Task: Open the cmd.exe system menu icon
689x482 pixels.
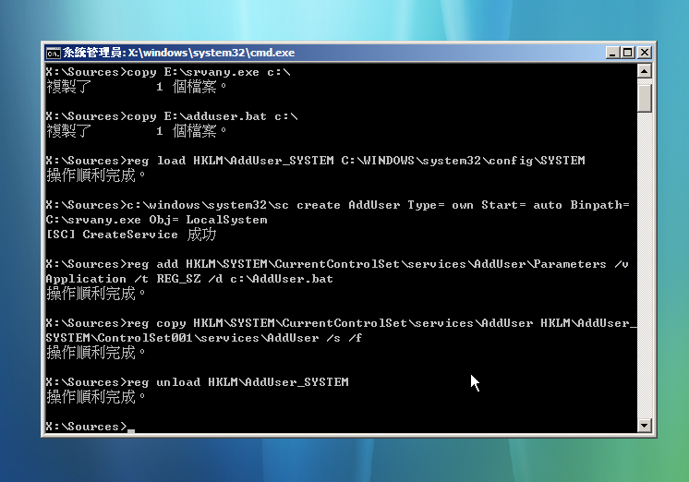Action: point(54,54)
